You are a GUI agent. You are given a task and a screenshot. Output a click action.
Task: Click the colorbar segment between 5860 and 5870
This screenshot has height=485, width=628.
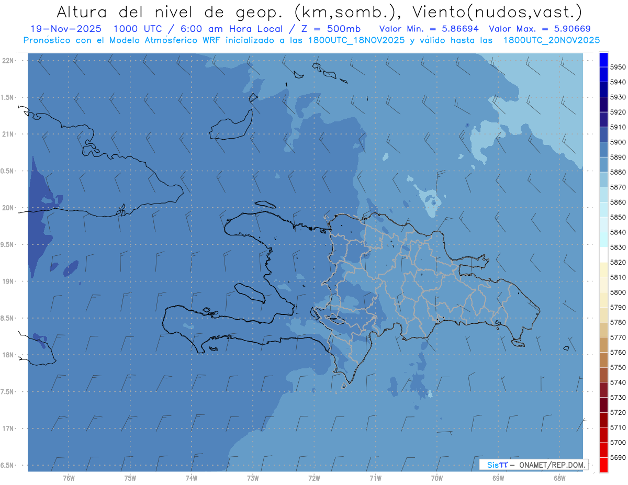[603, 195]
